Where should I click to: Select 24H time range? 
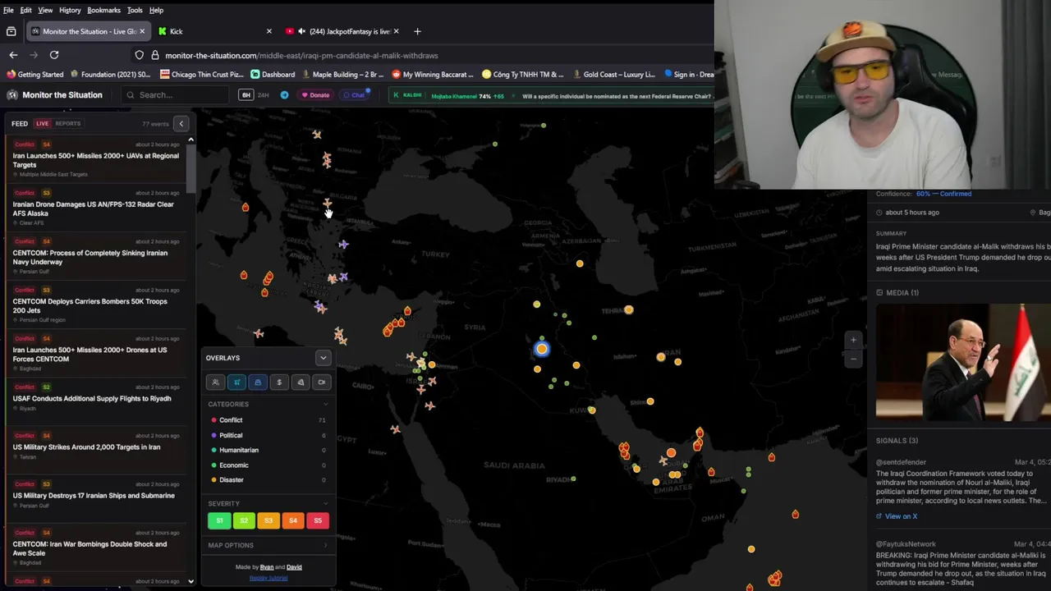[x=264, y=95]
